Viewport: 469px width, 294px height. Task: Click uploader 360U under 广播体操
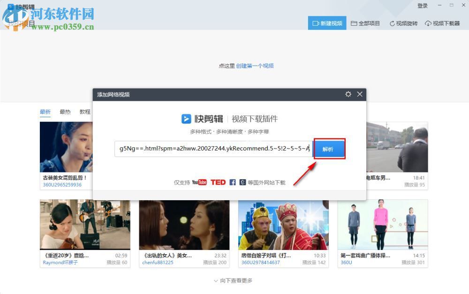[347, 263]
